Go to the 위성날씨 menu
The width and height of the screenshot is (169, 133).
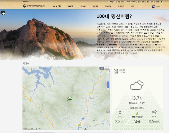point(109,6)
